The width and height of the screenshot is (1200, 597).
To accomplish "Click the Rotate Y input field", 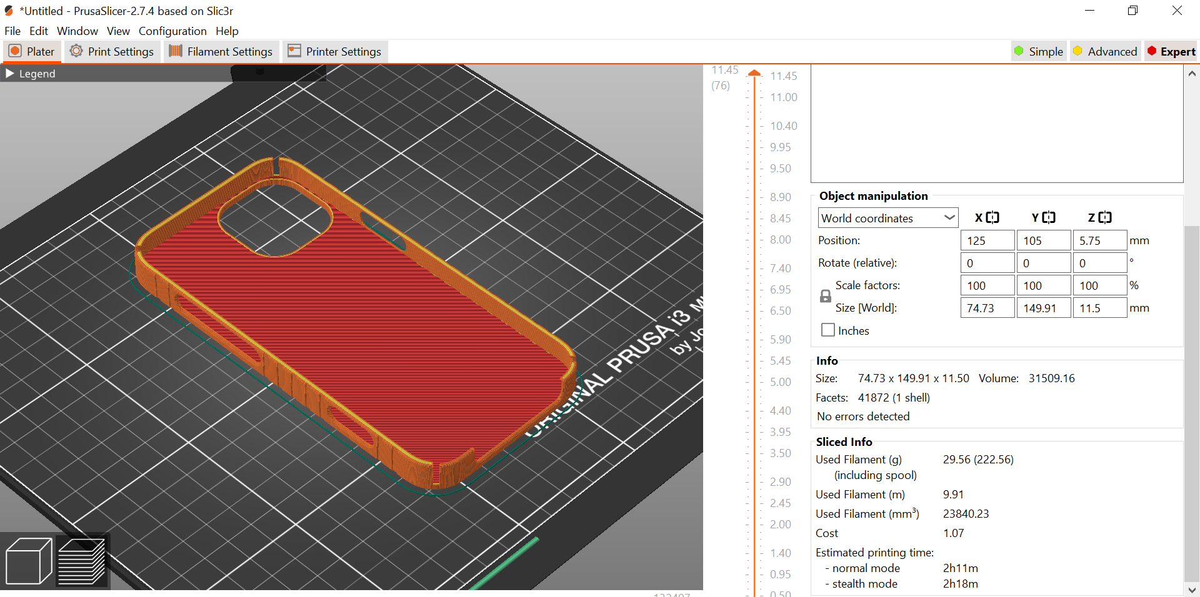I will (1044, 263).
